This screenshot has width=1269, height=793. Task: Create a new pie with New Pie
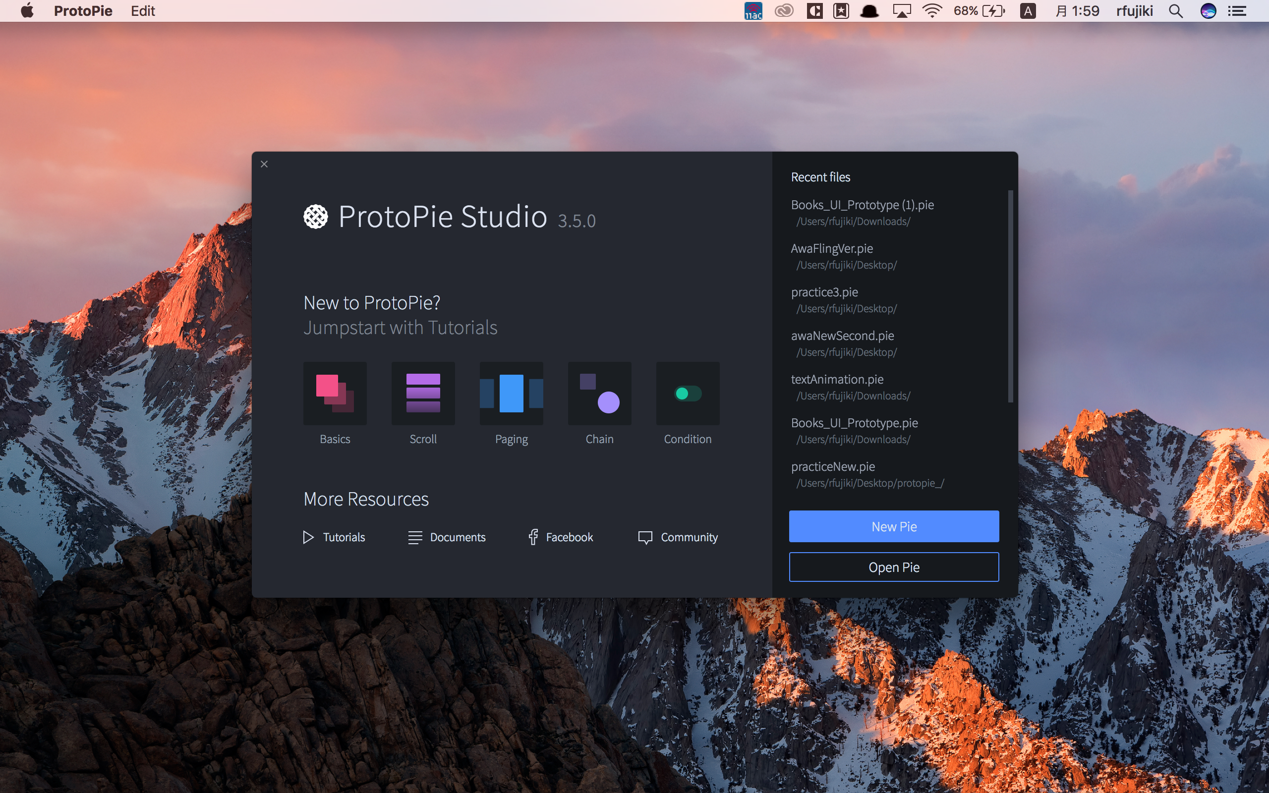click(x=894, y=526)
